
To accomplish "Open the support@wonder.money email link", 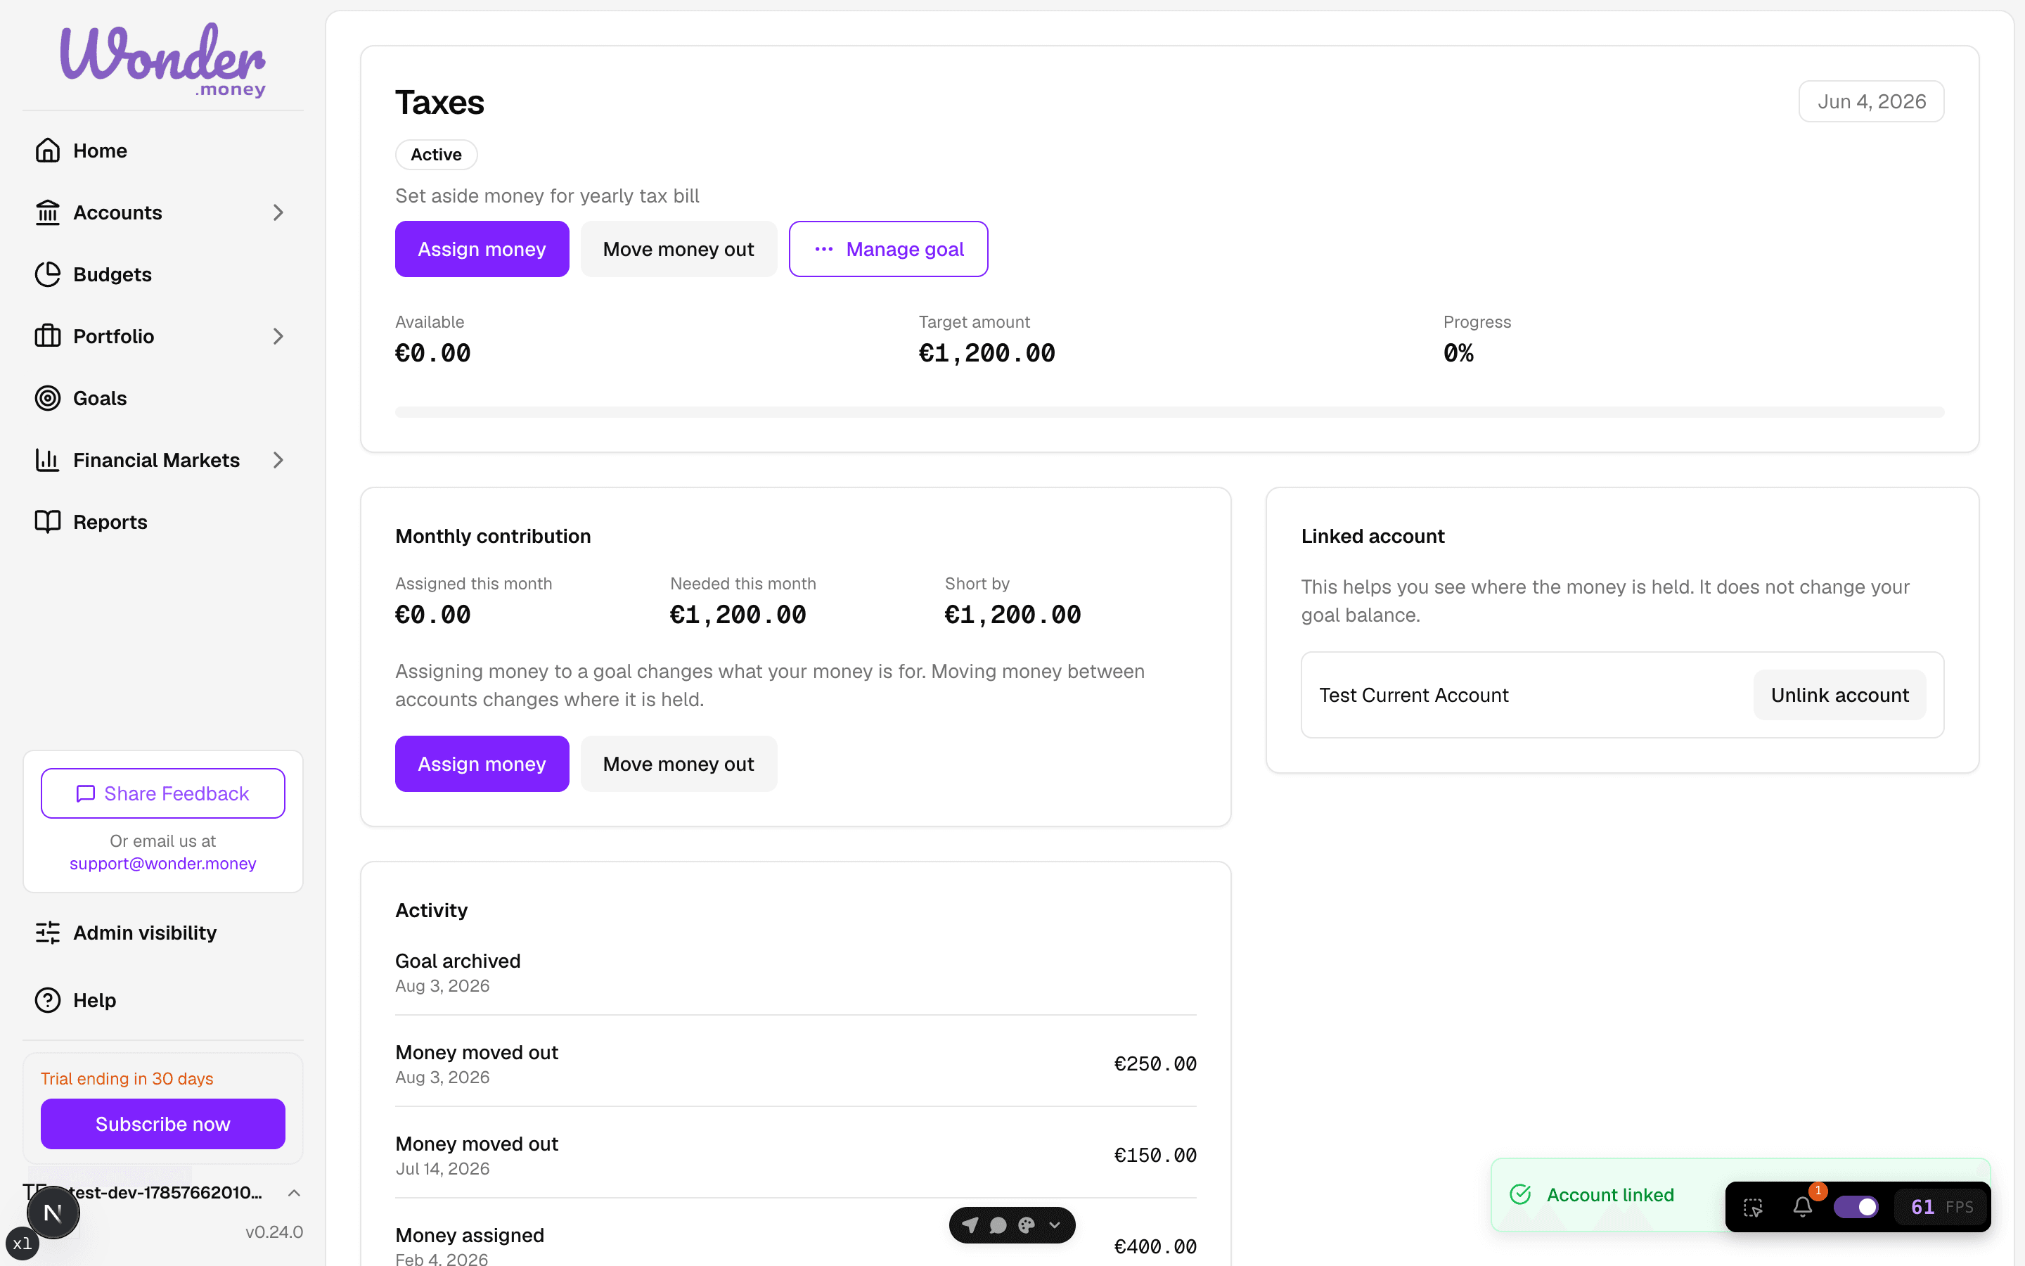I will tap(163, 863).
